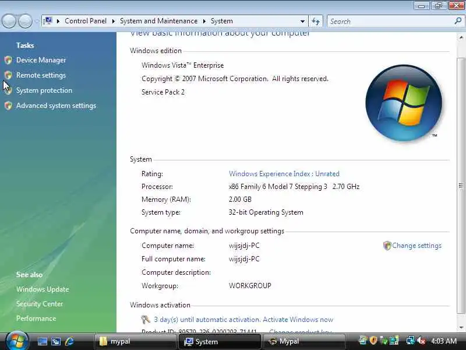Open Performance link in sidebar
This screenshot has height=350, width=466.
36,318
